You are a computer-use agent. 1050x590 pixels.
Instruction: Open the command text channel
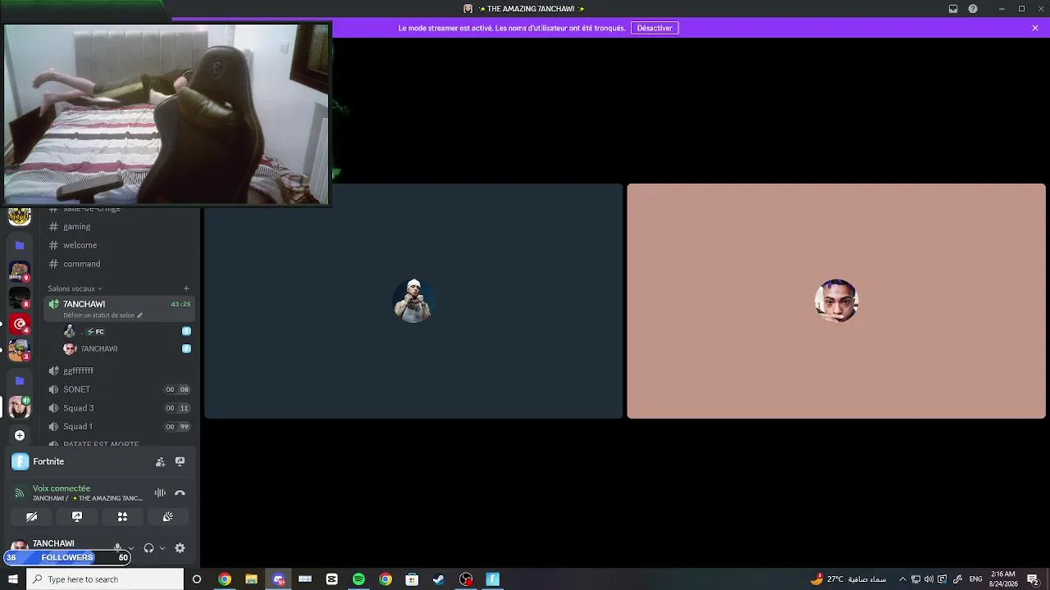(x=119, y=264)
